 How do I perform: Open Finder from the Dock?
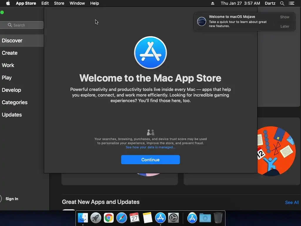click(x=83, y=218)
